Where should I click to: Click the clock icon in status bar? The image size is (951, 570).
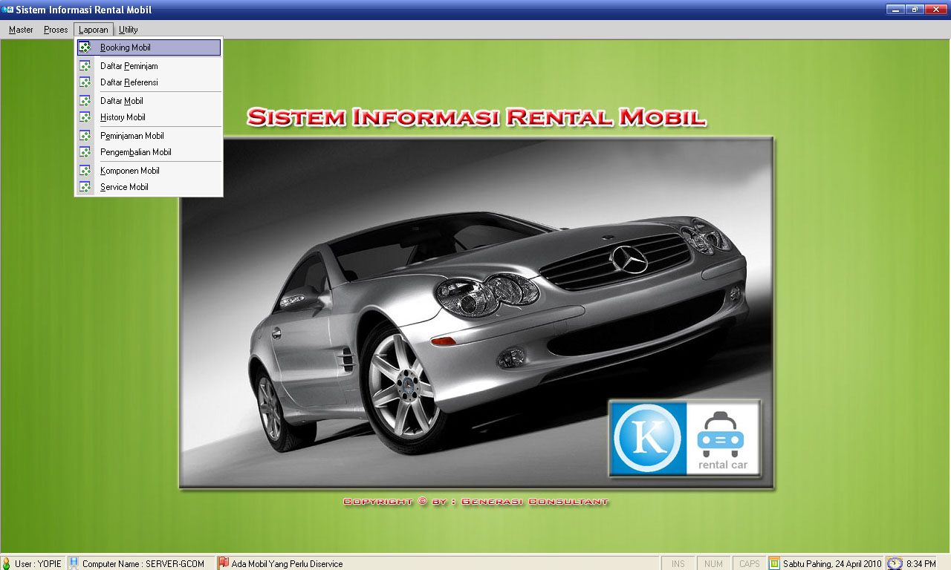[895, 563]
